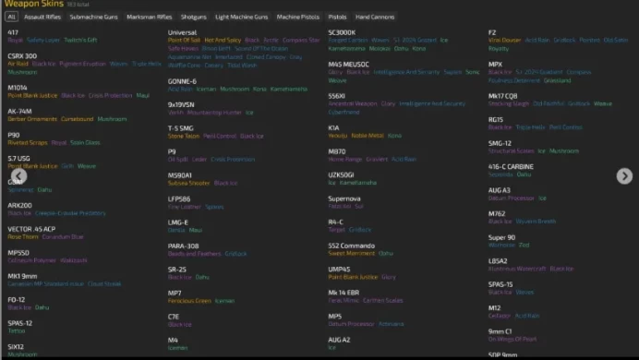Open On Wings Of Pearl under 9mm C1
The height and width of the screenshot is (360, 639).
pyautogui.click(x=512, y=340)
